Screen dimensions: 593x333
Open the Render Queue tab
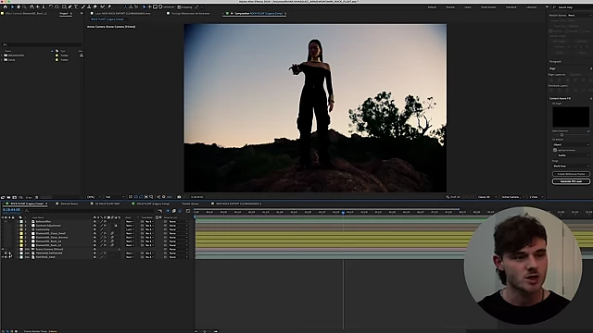190,203
